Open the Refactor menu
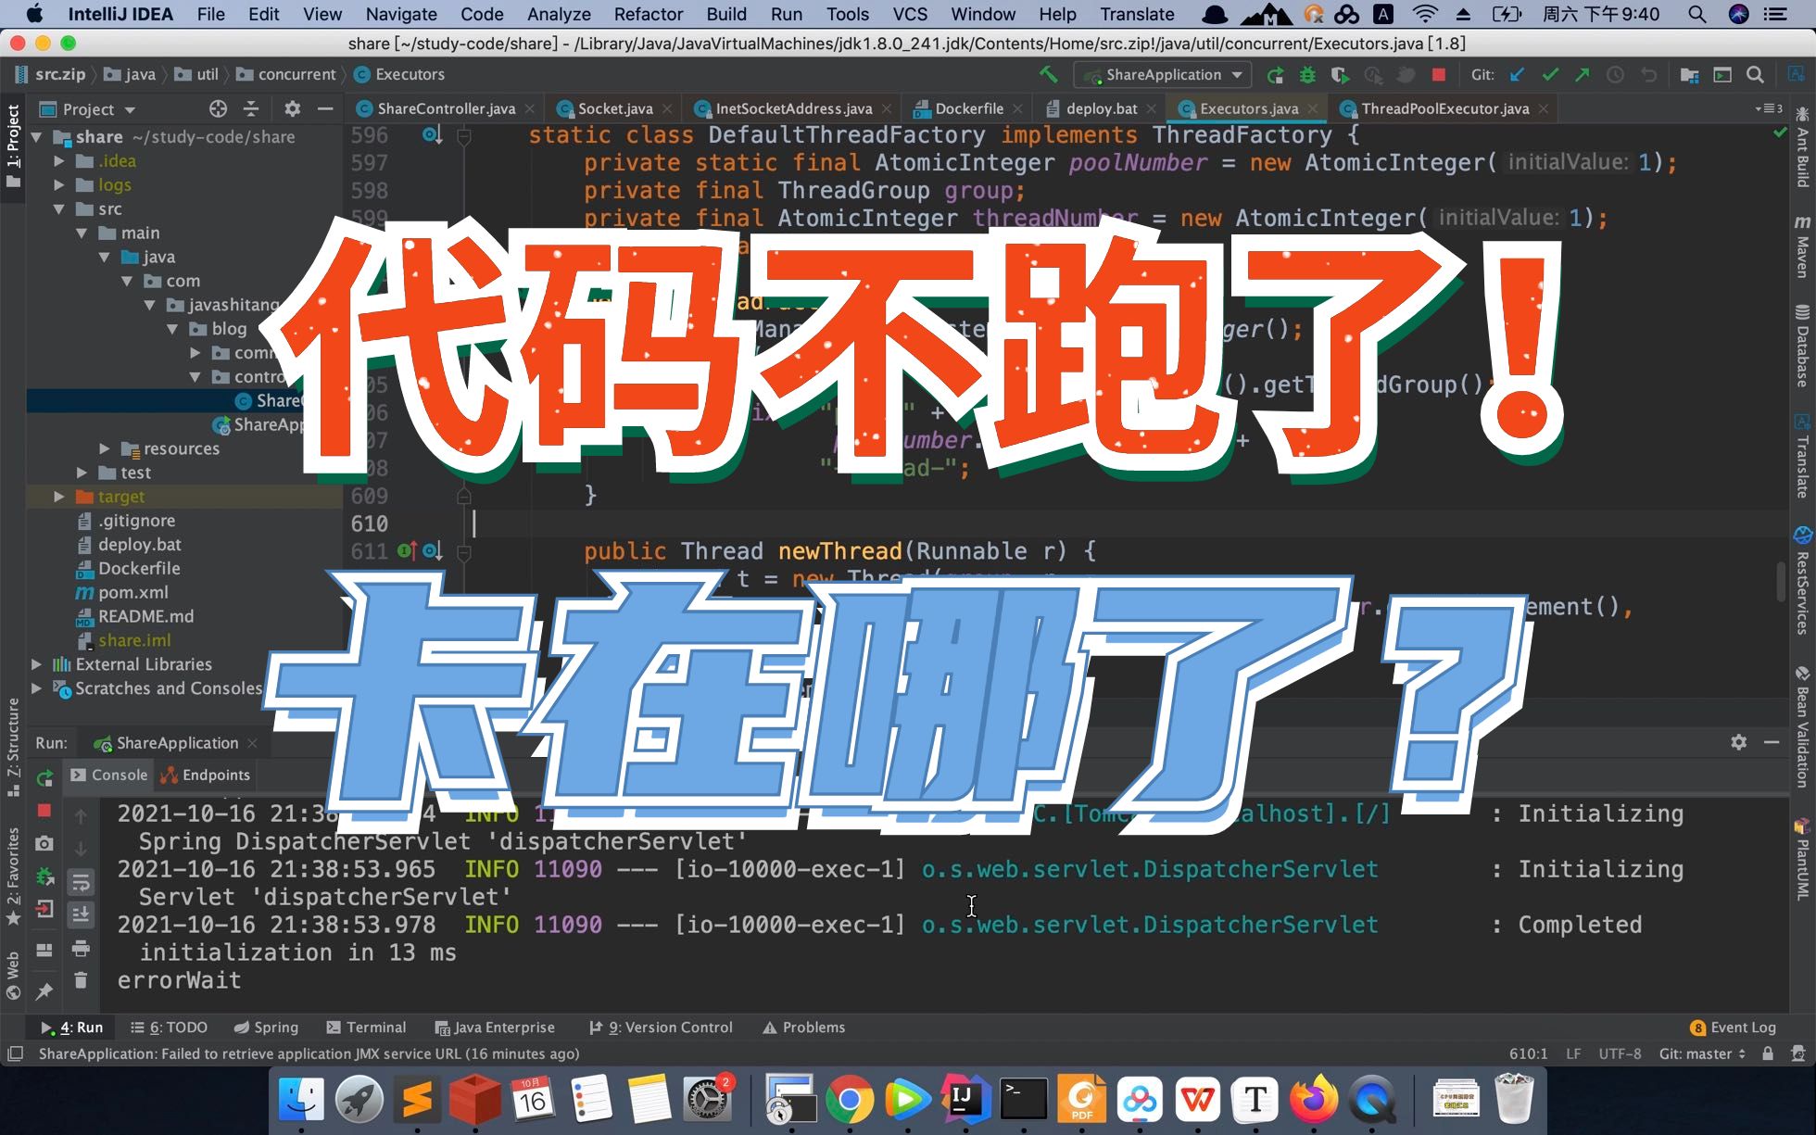 point(648,14)
